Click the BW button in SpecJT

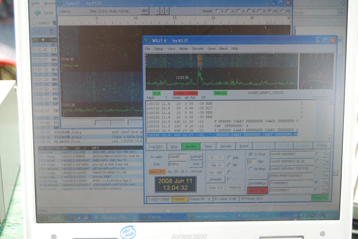tap(145, 11)
